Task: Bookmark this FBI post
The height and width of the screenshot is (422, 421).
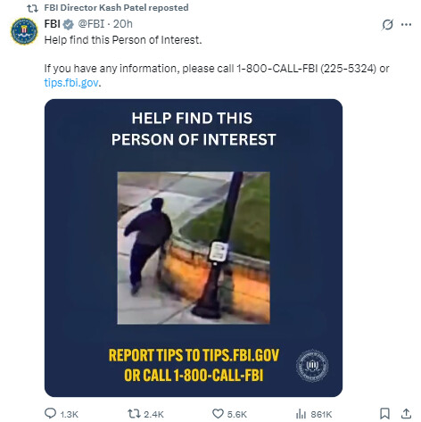Action: click(384, 413)
